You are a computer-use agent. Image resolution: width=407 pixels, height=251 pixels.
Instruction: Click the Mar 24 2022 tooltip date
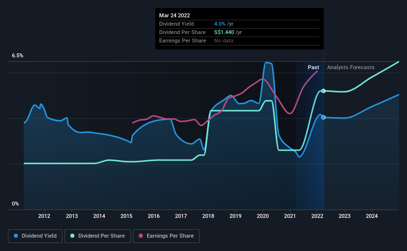175,15
